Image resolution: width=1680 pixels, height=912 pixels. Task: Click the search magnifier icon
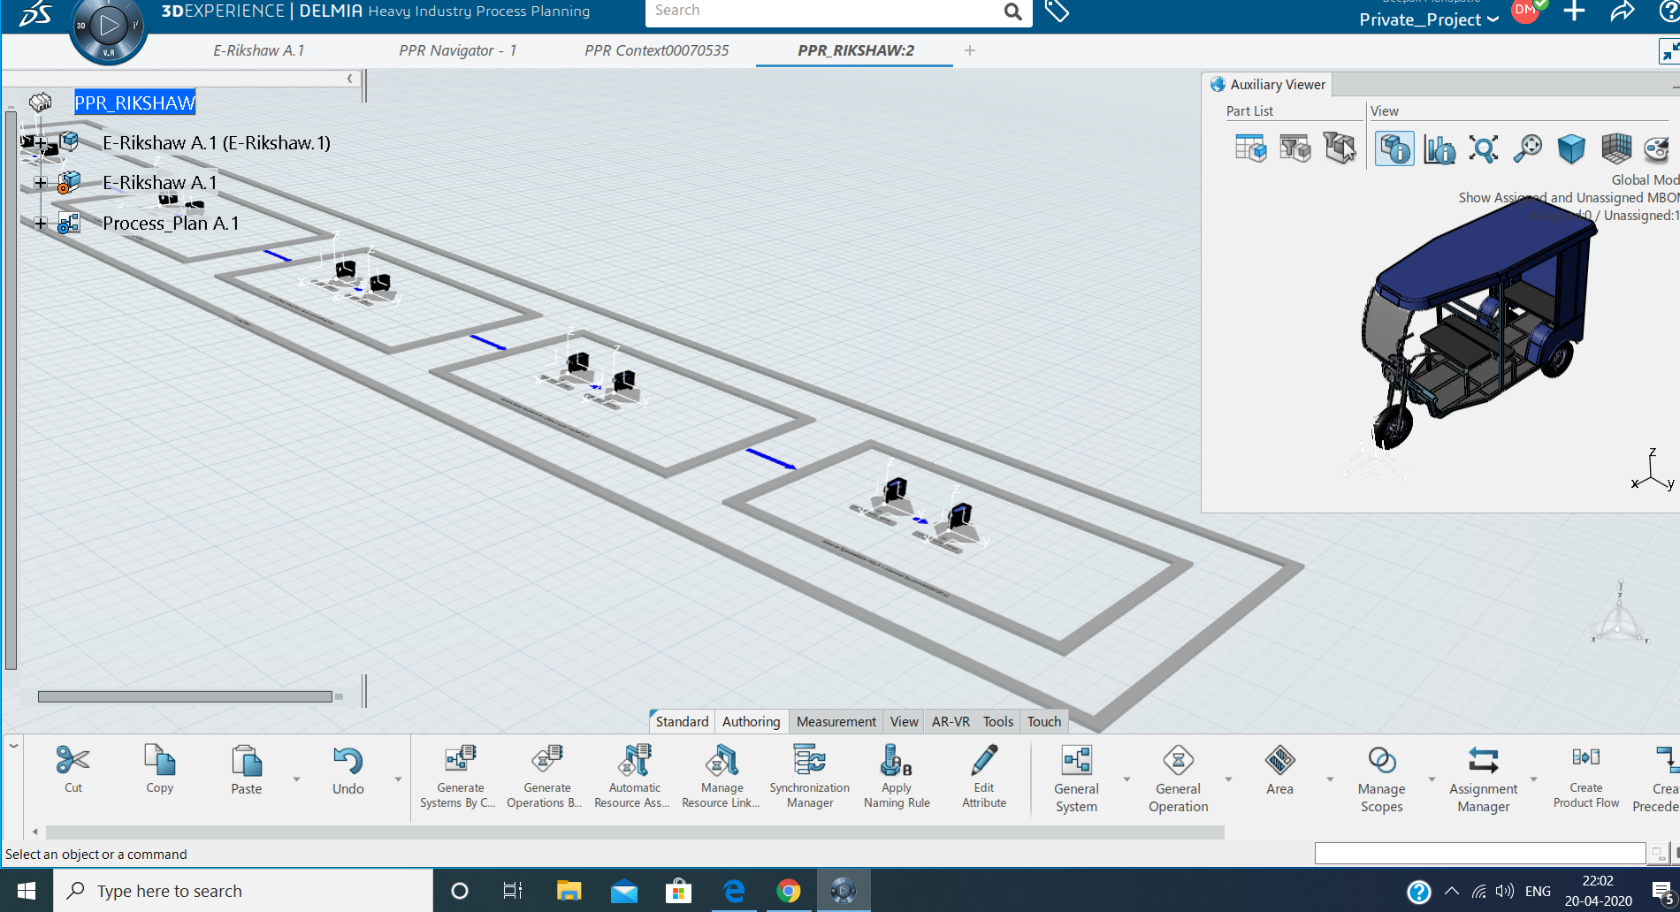[x=1013, y=11]
